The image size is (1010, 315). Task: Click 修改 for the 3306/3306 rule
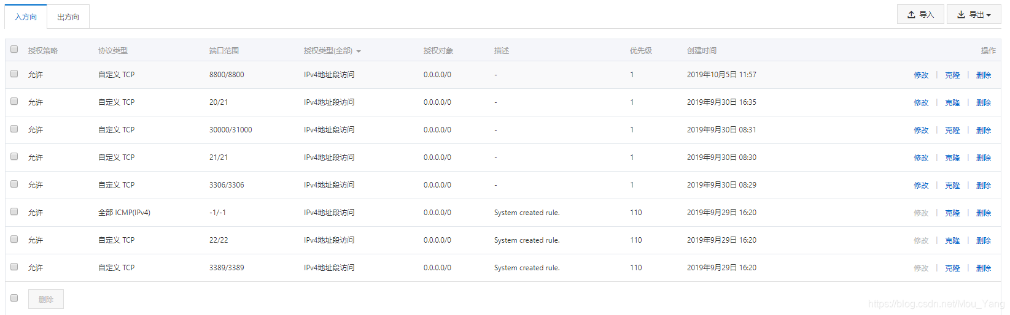[x=921, y=186]
